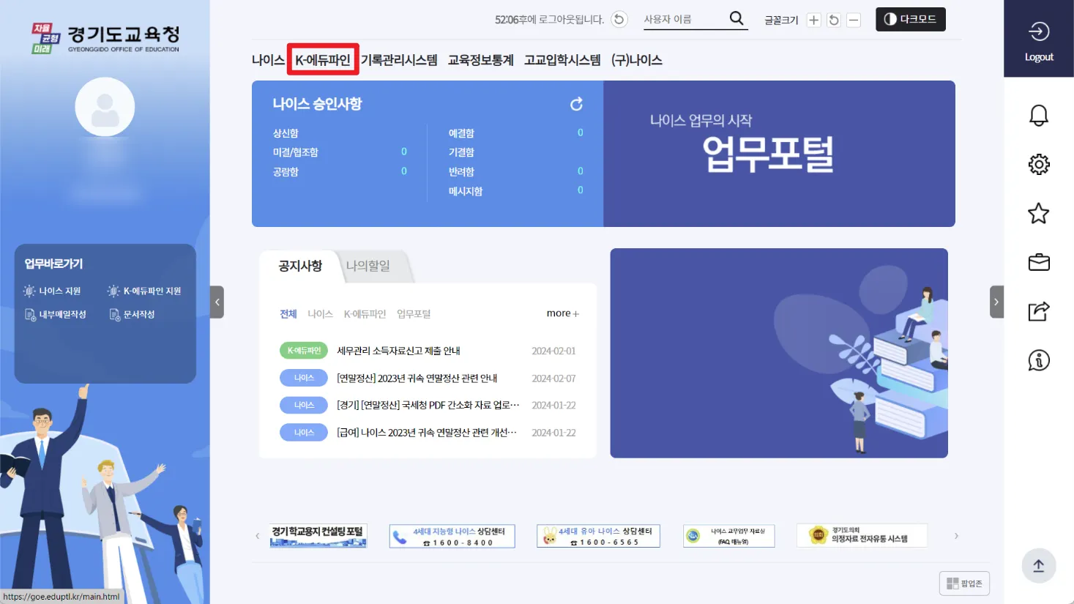The width and height of the screenshot is (1074, 604).
Task: Open the 의정자료 전자유통 시스템 banner
Action: pyautogui.click(x=862, y=536)
